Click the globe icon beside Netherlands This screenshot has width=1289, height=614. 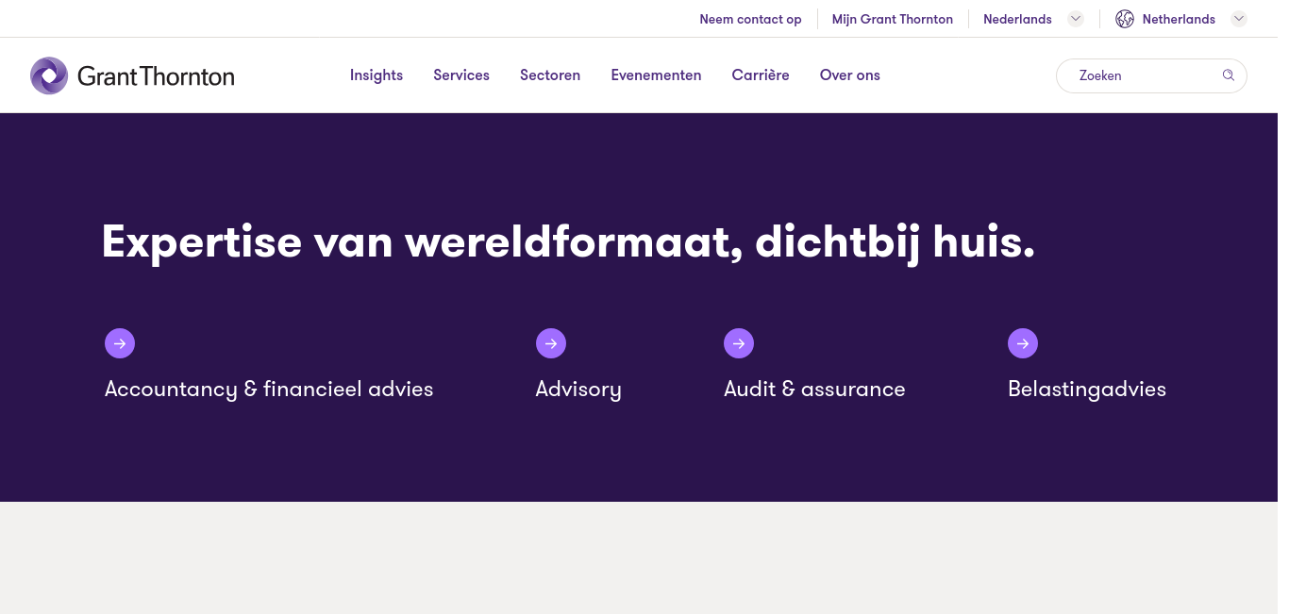pyautogui.click(x=1125, y=19)
